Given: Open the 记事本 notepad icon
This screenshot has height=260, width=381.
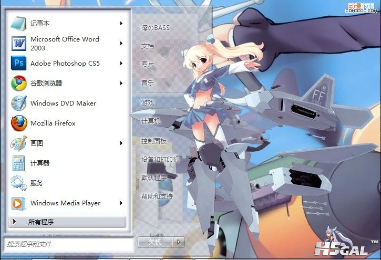Looking at the screenshot, I should (x=18, y=24).
